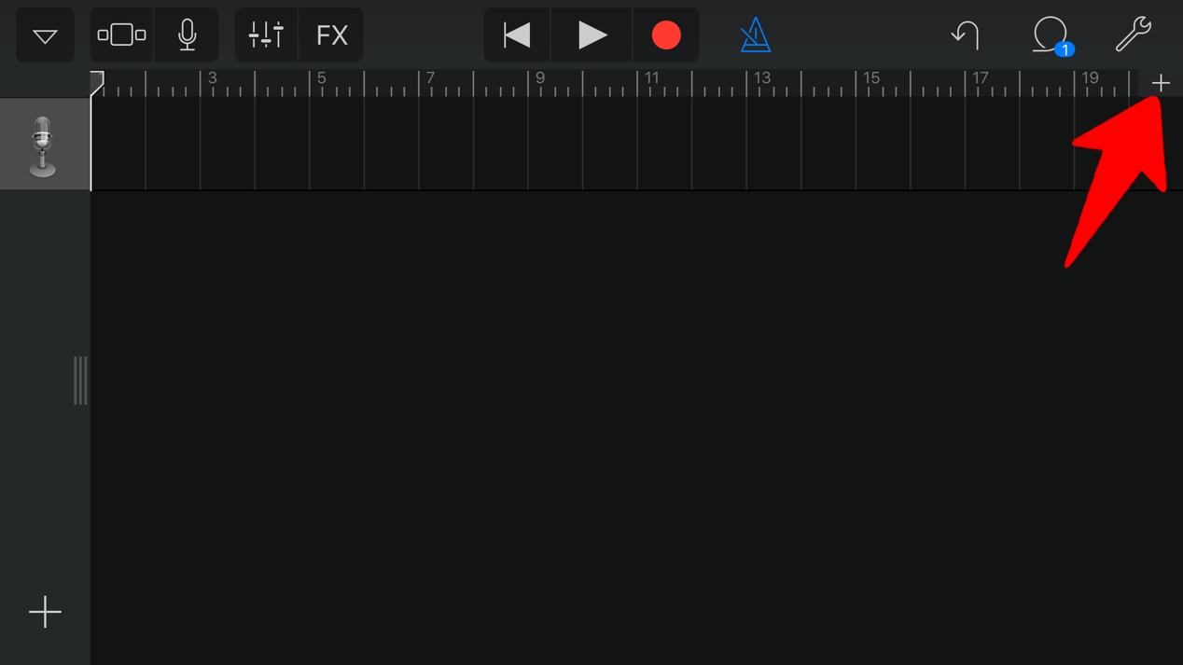Expand track headers using the grab handle
Screen dimensions: 1183x665
point(81,381)
